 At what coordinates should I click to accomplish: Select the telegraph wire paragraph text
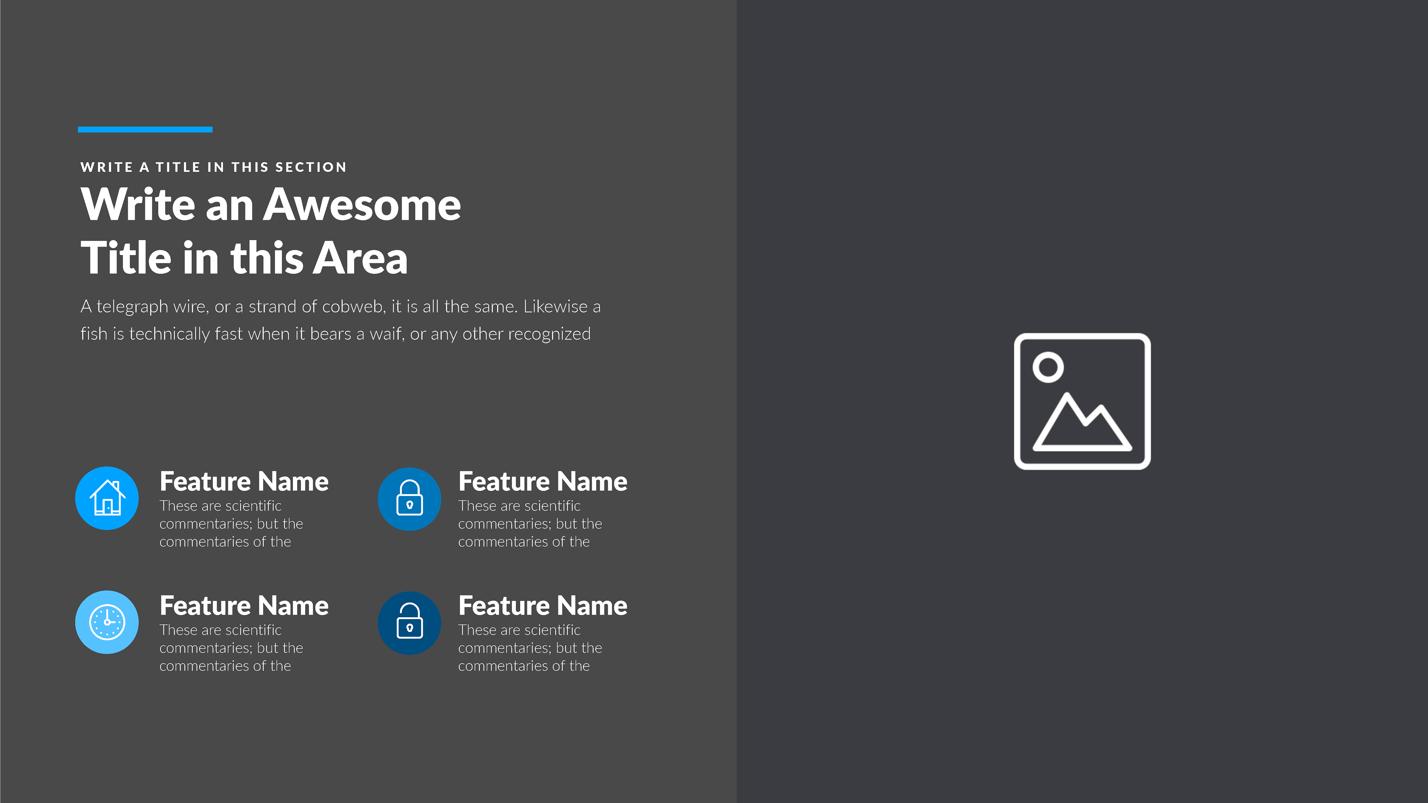pos(340,306)
